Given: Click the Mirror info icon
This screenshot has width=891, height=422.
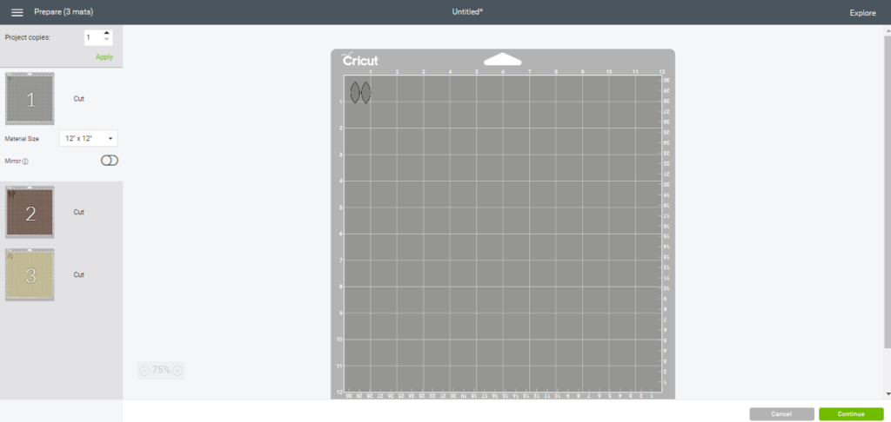Looking at the screenshot, I should tap(25, 162).
